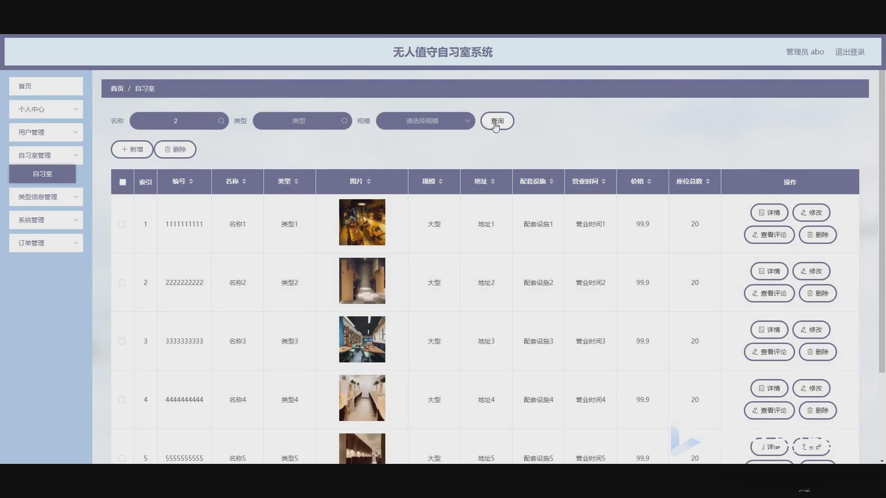Click the search icon in the name field

(221, 121)
